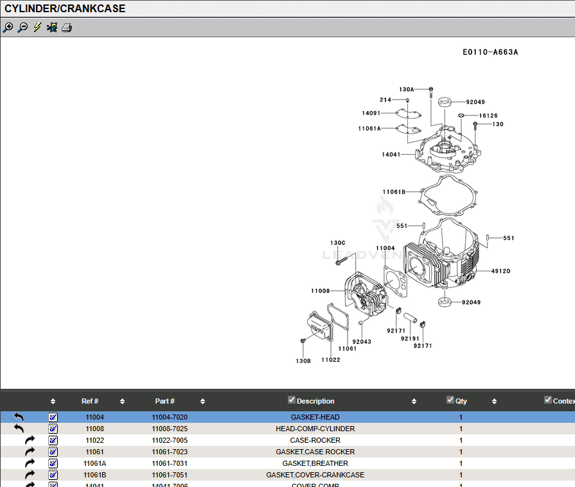This screenshot has height=487, width=575.
Task: Click the lightning bolt toolbar icon
Action: pos(37,28)
